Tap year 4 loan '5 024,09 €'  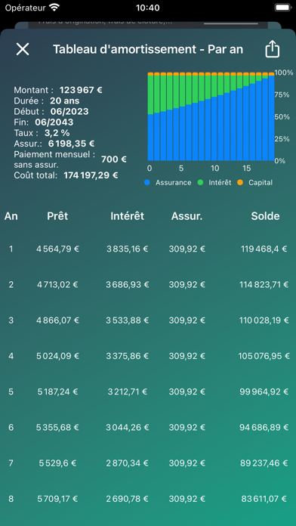point(57,356)
